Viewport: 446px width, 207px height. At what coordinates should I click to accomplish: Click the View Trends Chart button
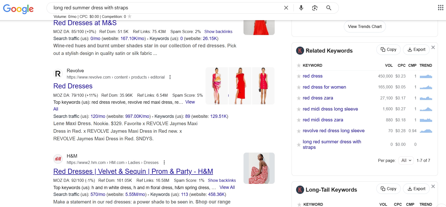(x=365, y=26)
